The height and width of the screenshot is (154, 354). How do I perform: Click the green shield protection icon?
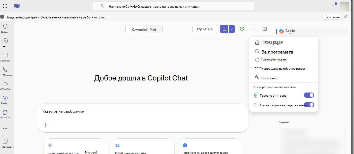tap(242, 29)
